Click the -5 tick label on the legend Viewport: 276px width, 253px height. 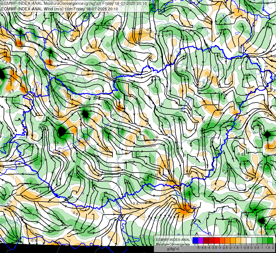tap(198, 248)
